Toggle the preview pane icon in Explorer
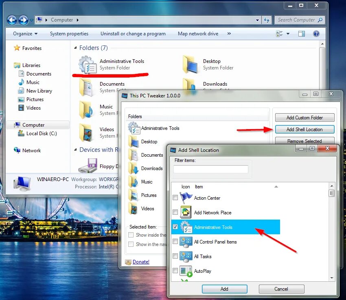The height and width of the screenshot is (300, 346). click(x=301, y=34)
